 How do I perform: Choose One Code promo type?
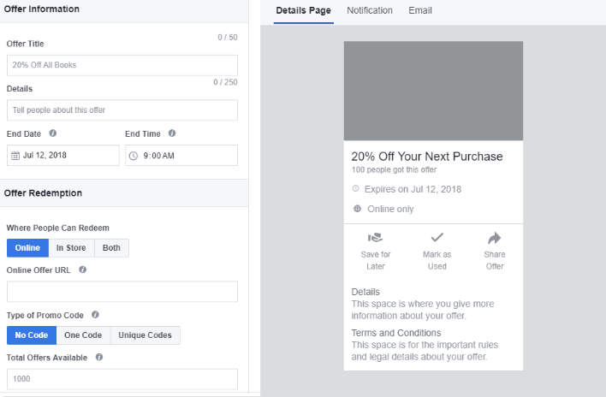point(84,335)
